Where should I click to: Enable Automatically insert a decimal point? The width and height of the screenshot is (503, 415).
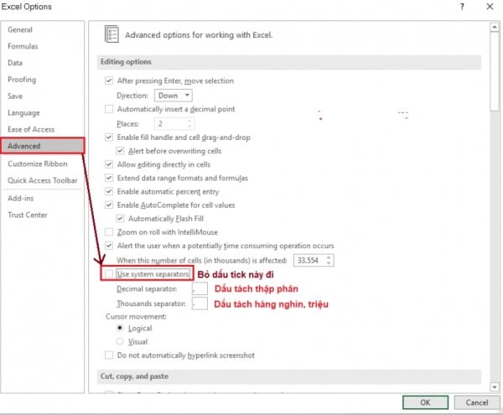109,109
